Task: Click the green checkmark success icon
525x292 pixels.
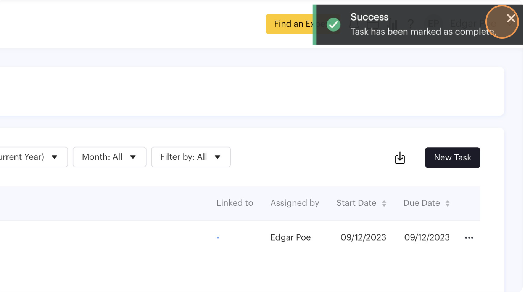Action: point(333,25)
